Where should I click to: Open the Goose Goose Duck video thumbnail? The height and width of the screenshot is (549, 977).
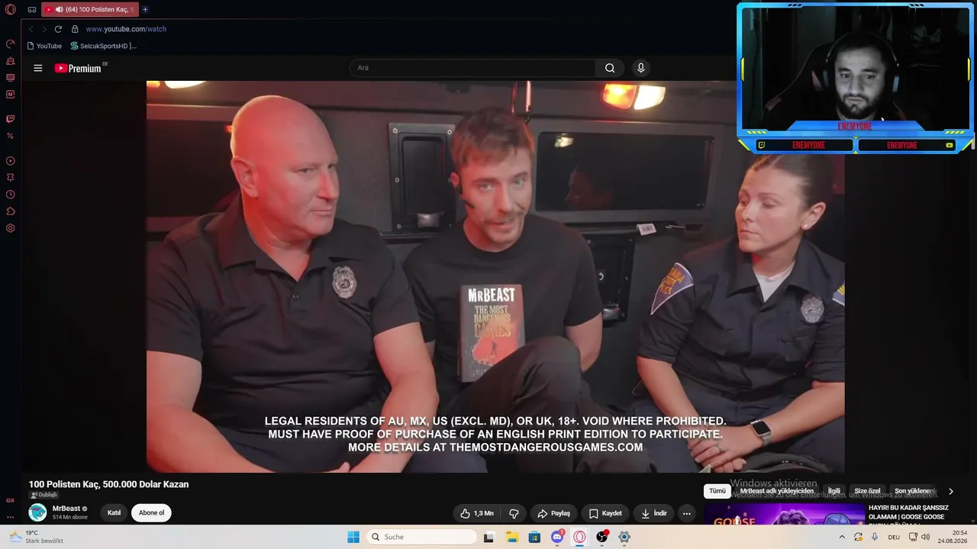click(783, 515)
